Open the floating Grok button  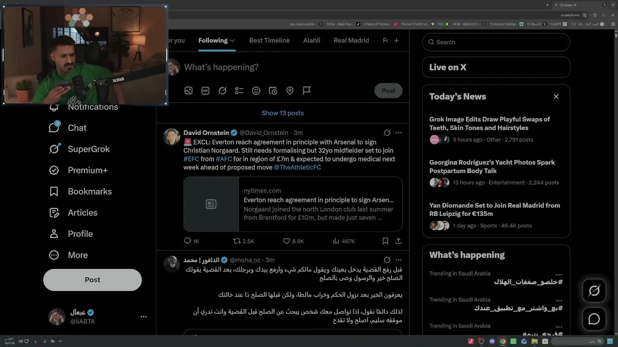point(594,291)
